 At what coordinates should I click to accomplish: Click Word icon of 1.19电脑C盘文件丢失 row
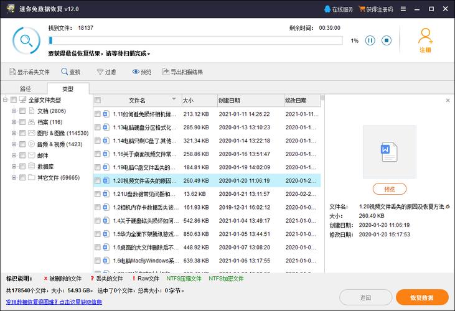[x=106, y=167]
